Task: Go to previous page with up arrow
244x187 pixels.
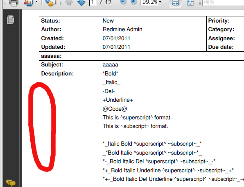Action: tap(69, 2)
